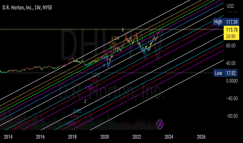
Task: Click the 2020 time axis label
Action: (x=105, y=137)
